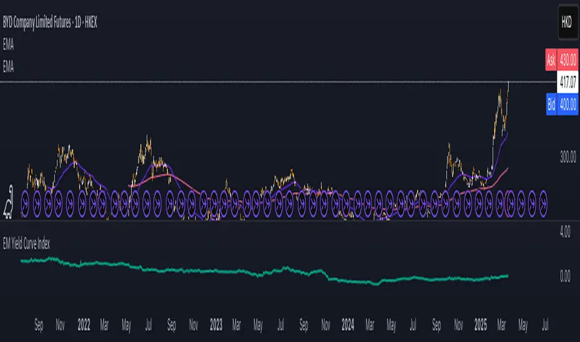Click the rightmost purple event marker icon

point(543,201)
